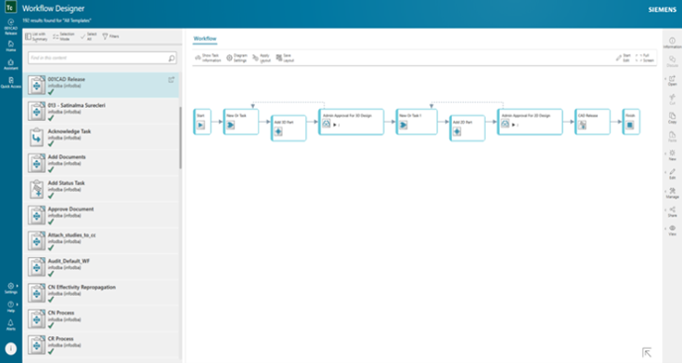Click the open-in-new icon on 001CAD Release

pos(171,80)
